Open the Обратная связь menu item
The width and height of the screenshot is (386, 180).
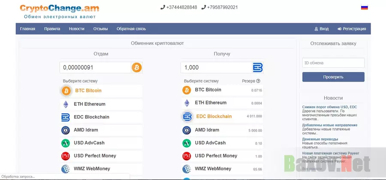tap(131, 29)
